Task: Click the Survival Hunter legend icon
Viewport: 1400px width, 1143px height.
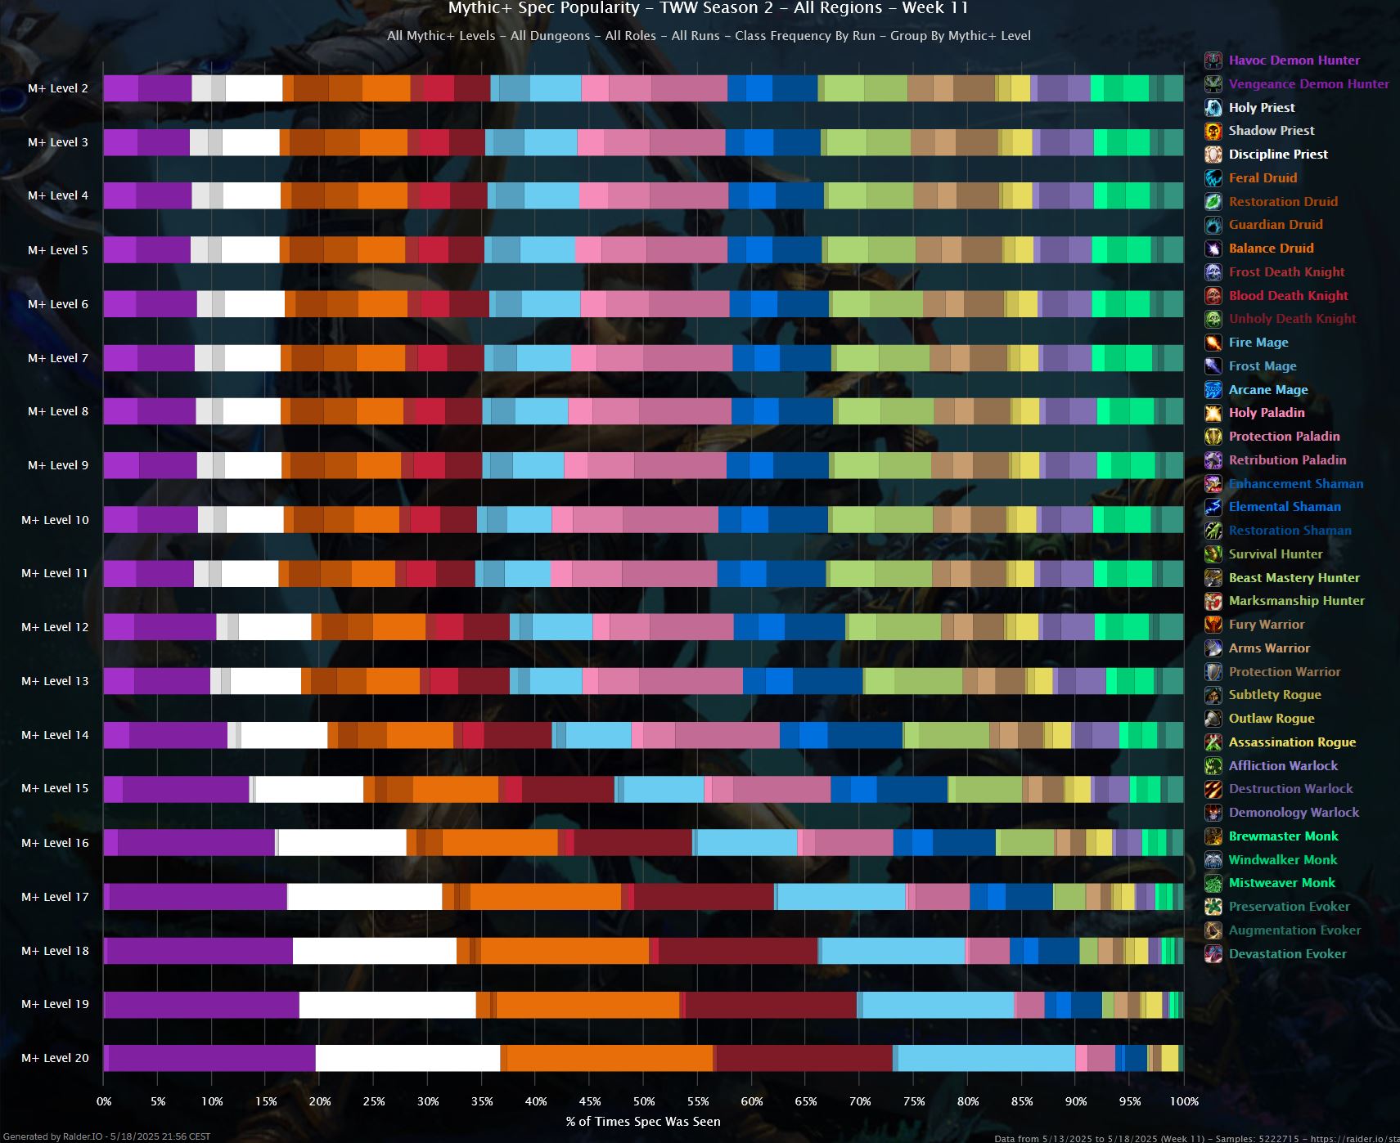Action: click(x=1213, y=554)
